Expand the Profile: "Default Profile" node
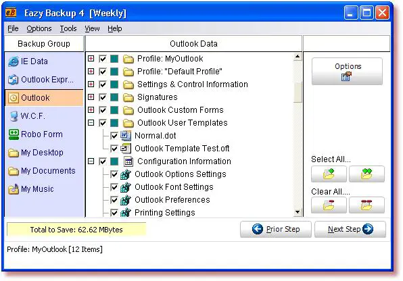 (91, 72)
